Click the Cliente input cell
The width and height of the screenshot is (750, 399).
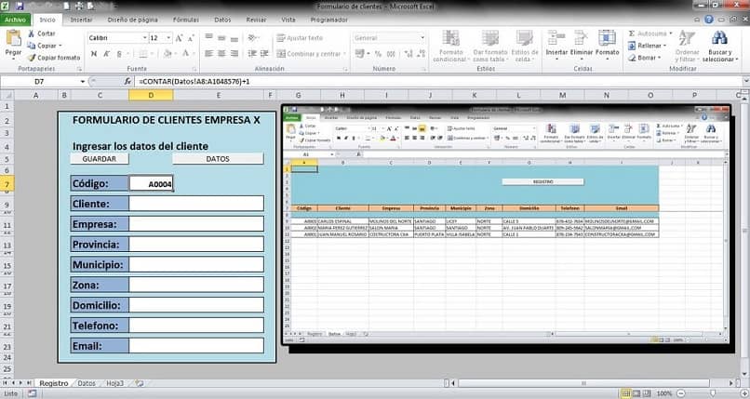point(196,204)
